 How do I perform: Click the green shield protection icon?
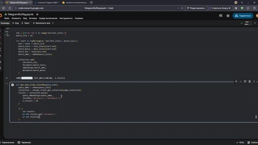[x=242, y=8]
